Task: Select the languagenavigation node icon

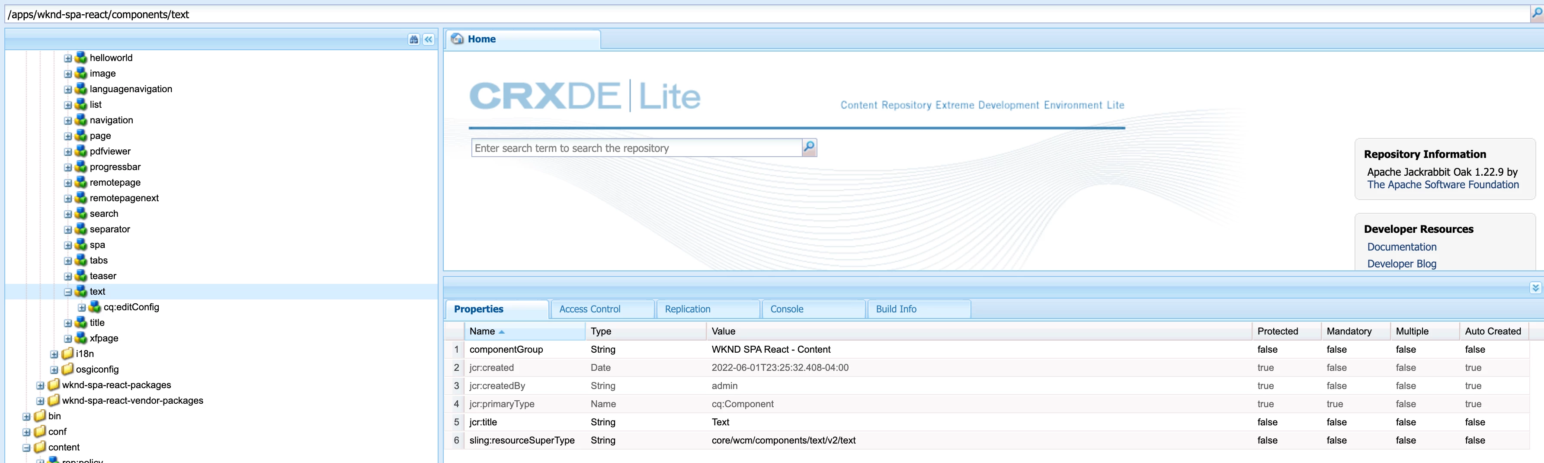Action: (x=81, y=89)
